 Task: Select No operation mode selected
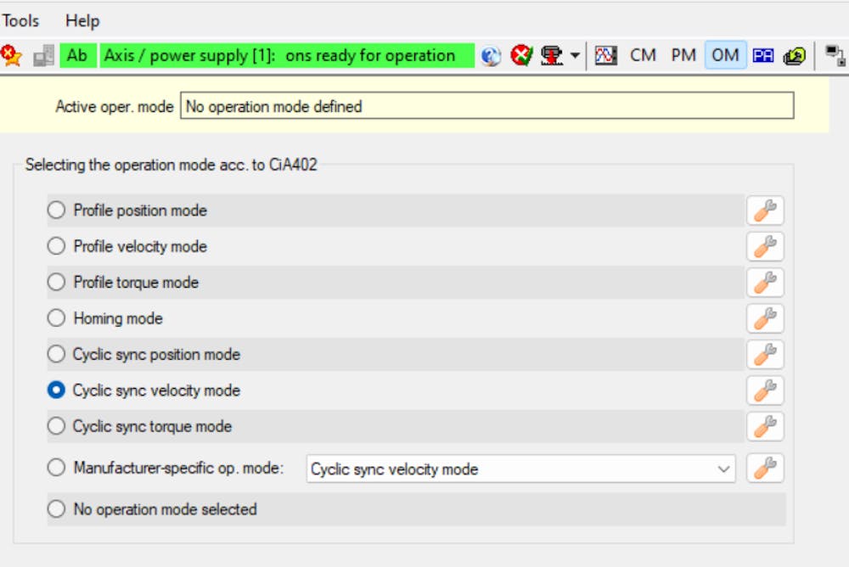(56, 508)
